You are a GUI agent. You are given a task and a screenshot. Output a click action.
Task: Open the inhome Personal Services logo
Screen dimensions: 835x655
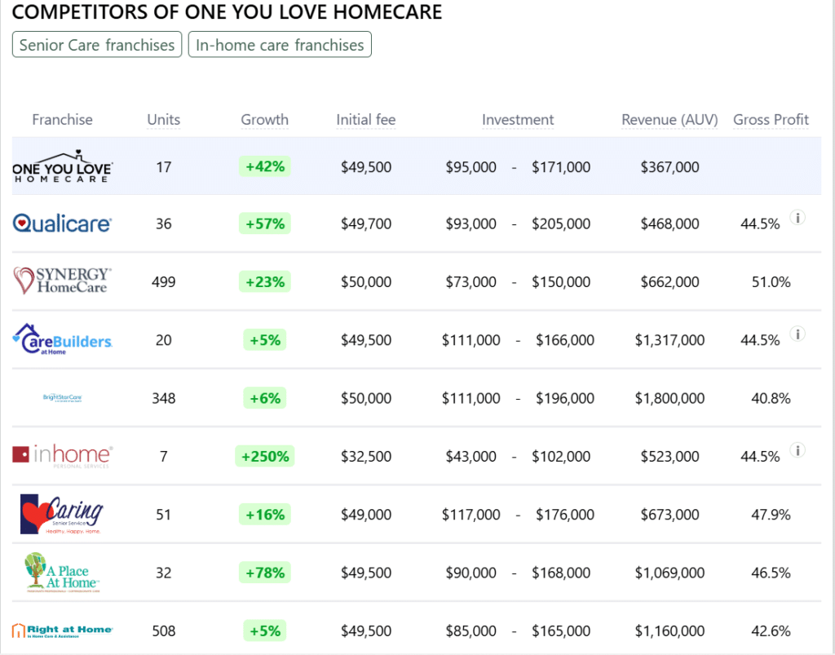[x=62, y=456]
